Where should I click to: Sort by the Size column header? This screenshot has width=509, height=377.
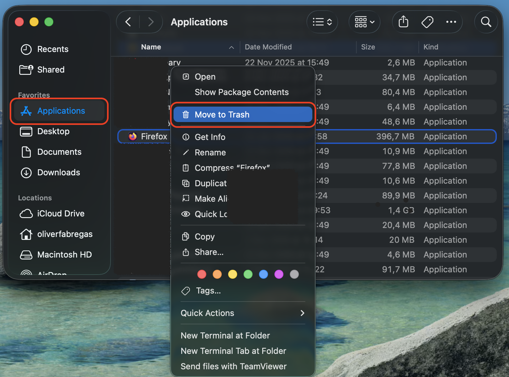point(368,47)
